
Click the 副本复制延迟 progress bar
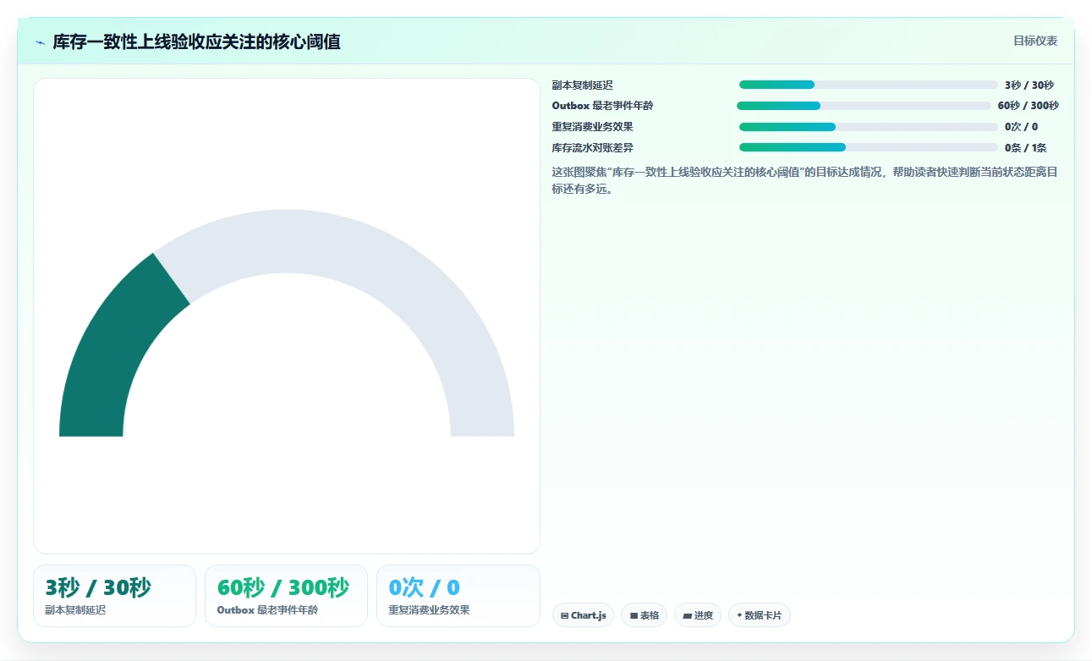(869, 85)
